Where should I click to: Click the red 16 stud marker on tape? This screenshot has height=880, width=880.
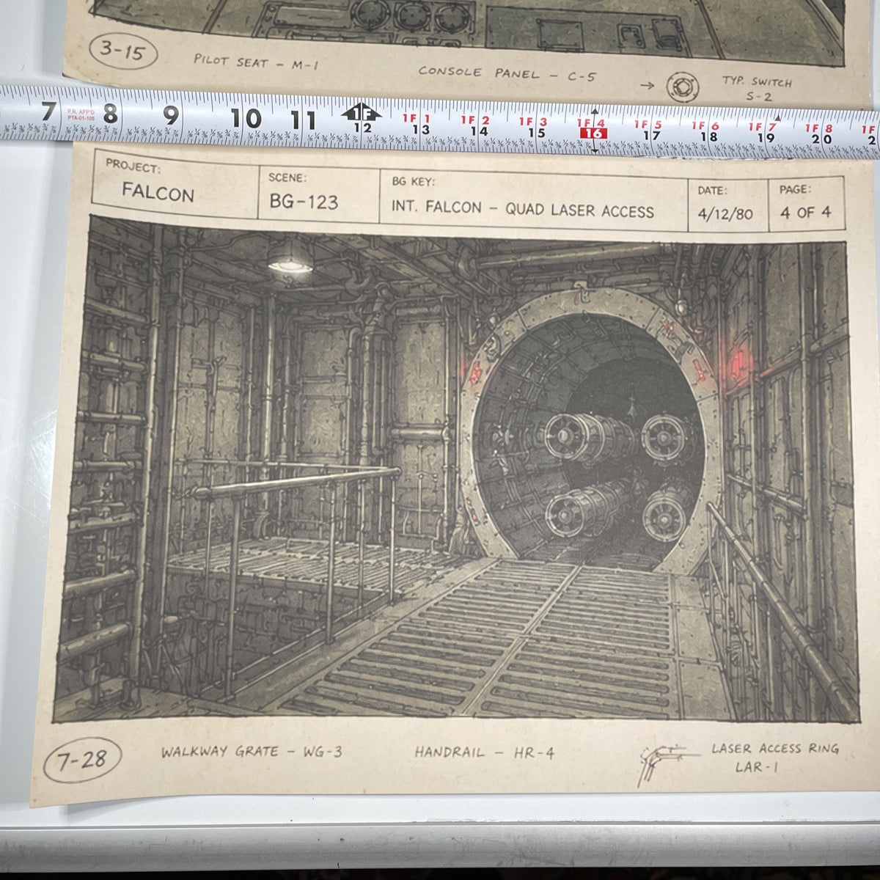point(593,133)
